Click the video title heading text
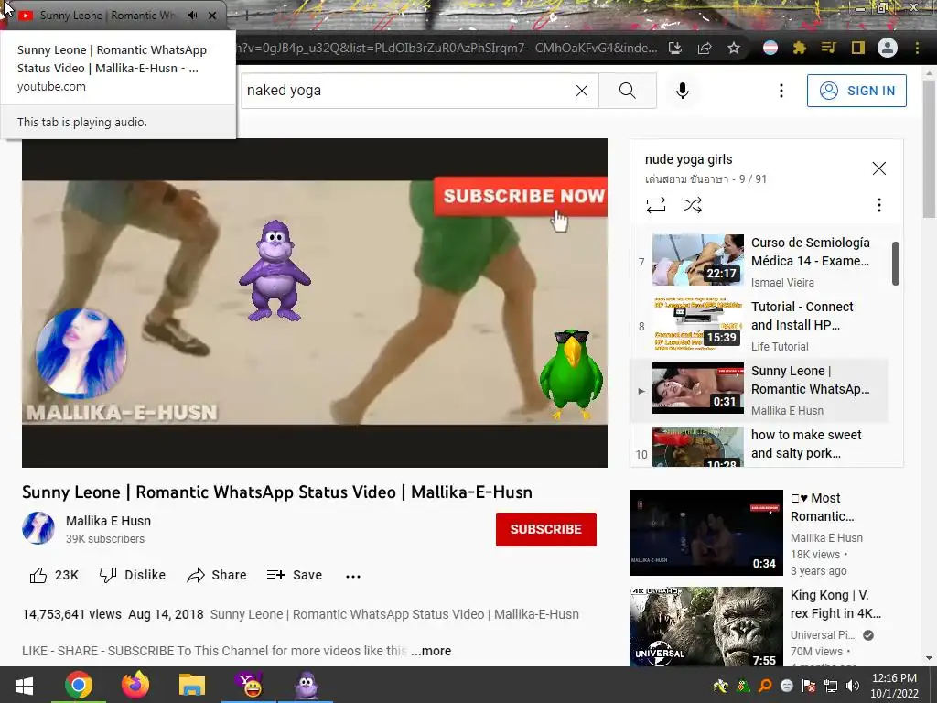 277,492
